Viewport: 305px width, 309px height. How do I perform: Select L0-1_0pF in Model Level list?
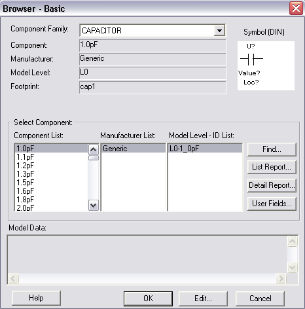coord(205,149)
